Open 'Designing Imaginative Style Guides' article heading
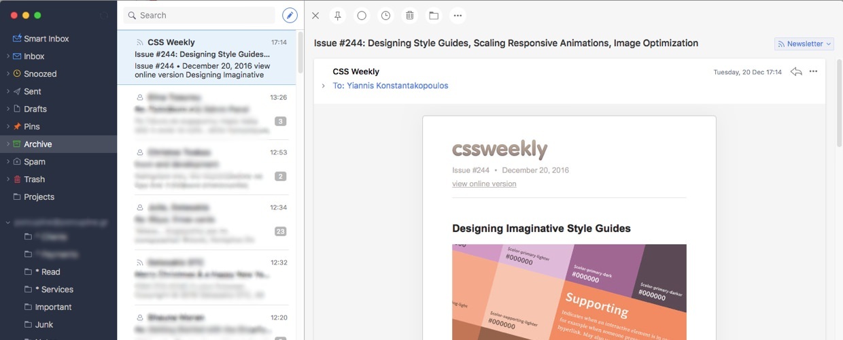Viewport: 843px width, 340px height. [541, 228]
